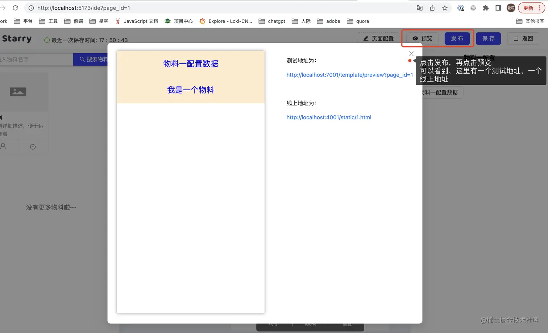Open the translate page icon

420,8
